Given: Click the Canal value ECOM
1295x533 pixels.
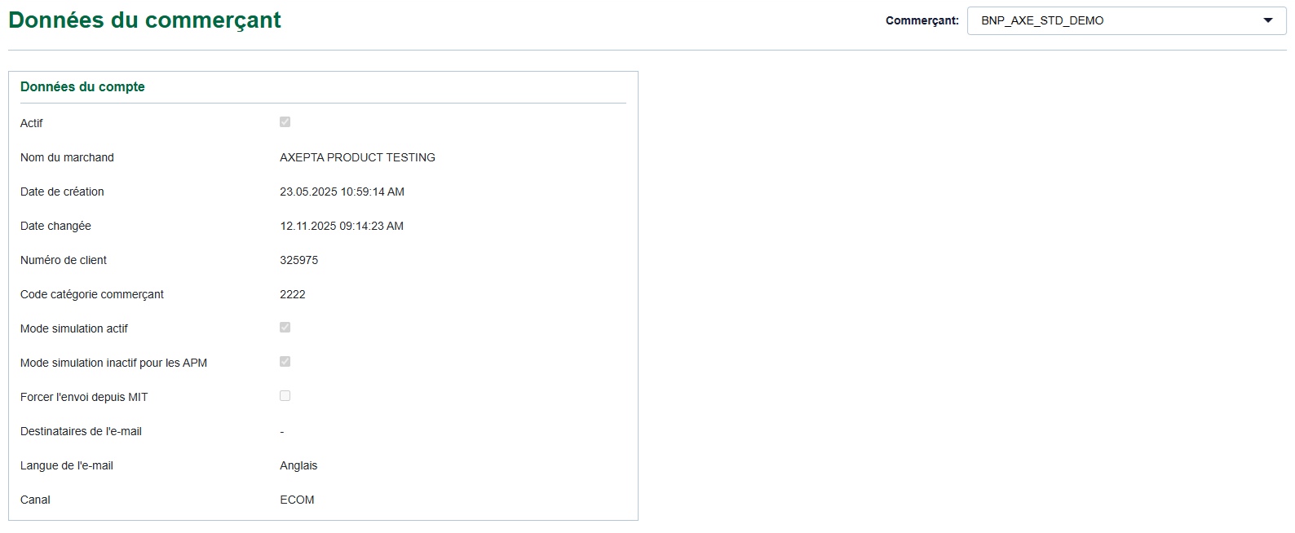Looking at the screenshot, I should (x=297, y=500).
